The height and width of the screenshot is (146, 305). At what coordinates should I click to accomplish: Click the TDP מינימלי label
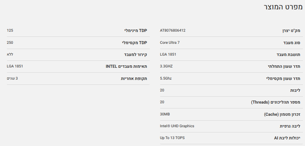tap(135, 31)
